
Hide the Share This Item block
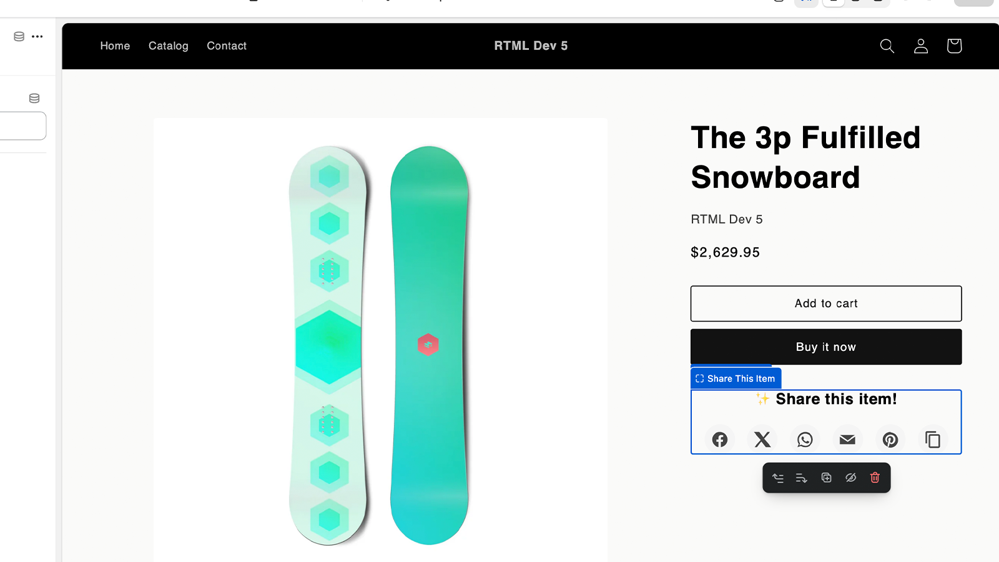[x=850, y=478]
